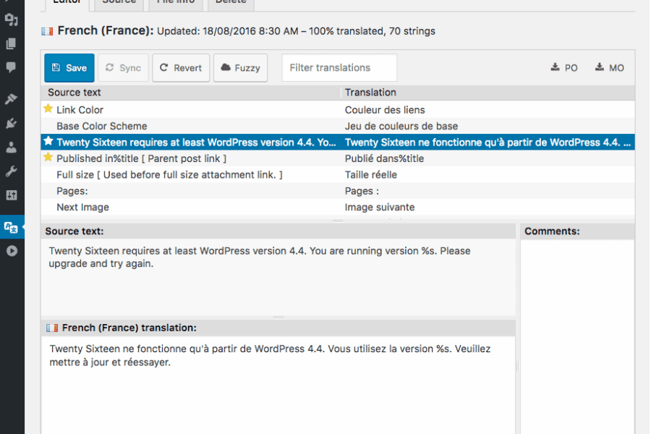Focus the Filter translations field
Viewport: 651px width, 434px height.
coord(339,68)
